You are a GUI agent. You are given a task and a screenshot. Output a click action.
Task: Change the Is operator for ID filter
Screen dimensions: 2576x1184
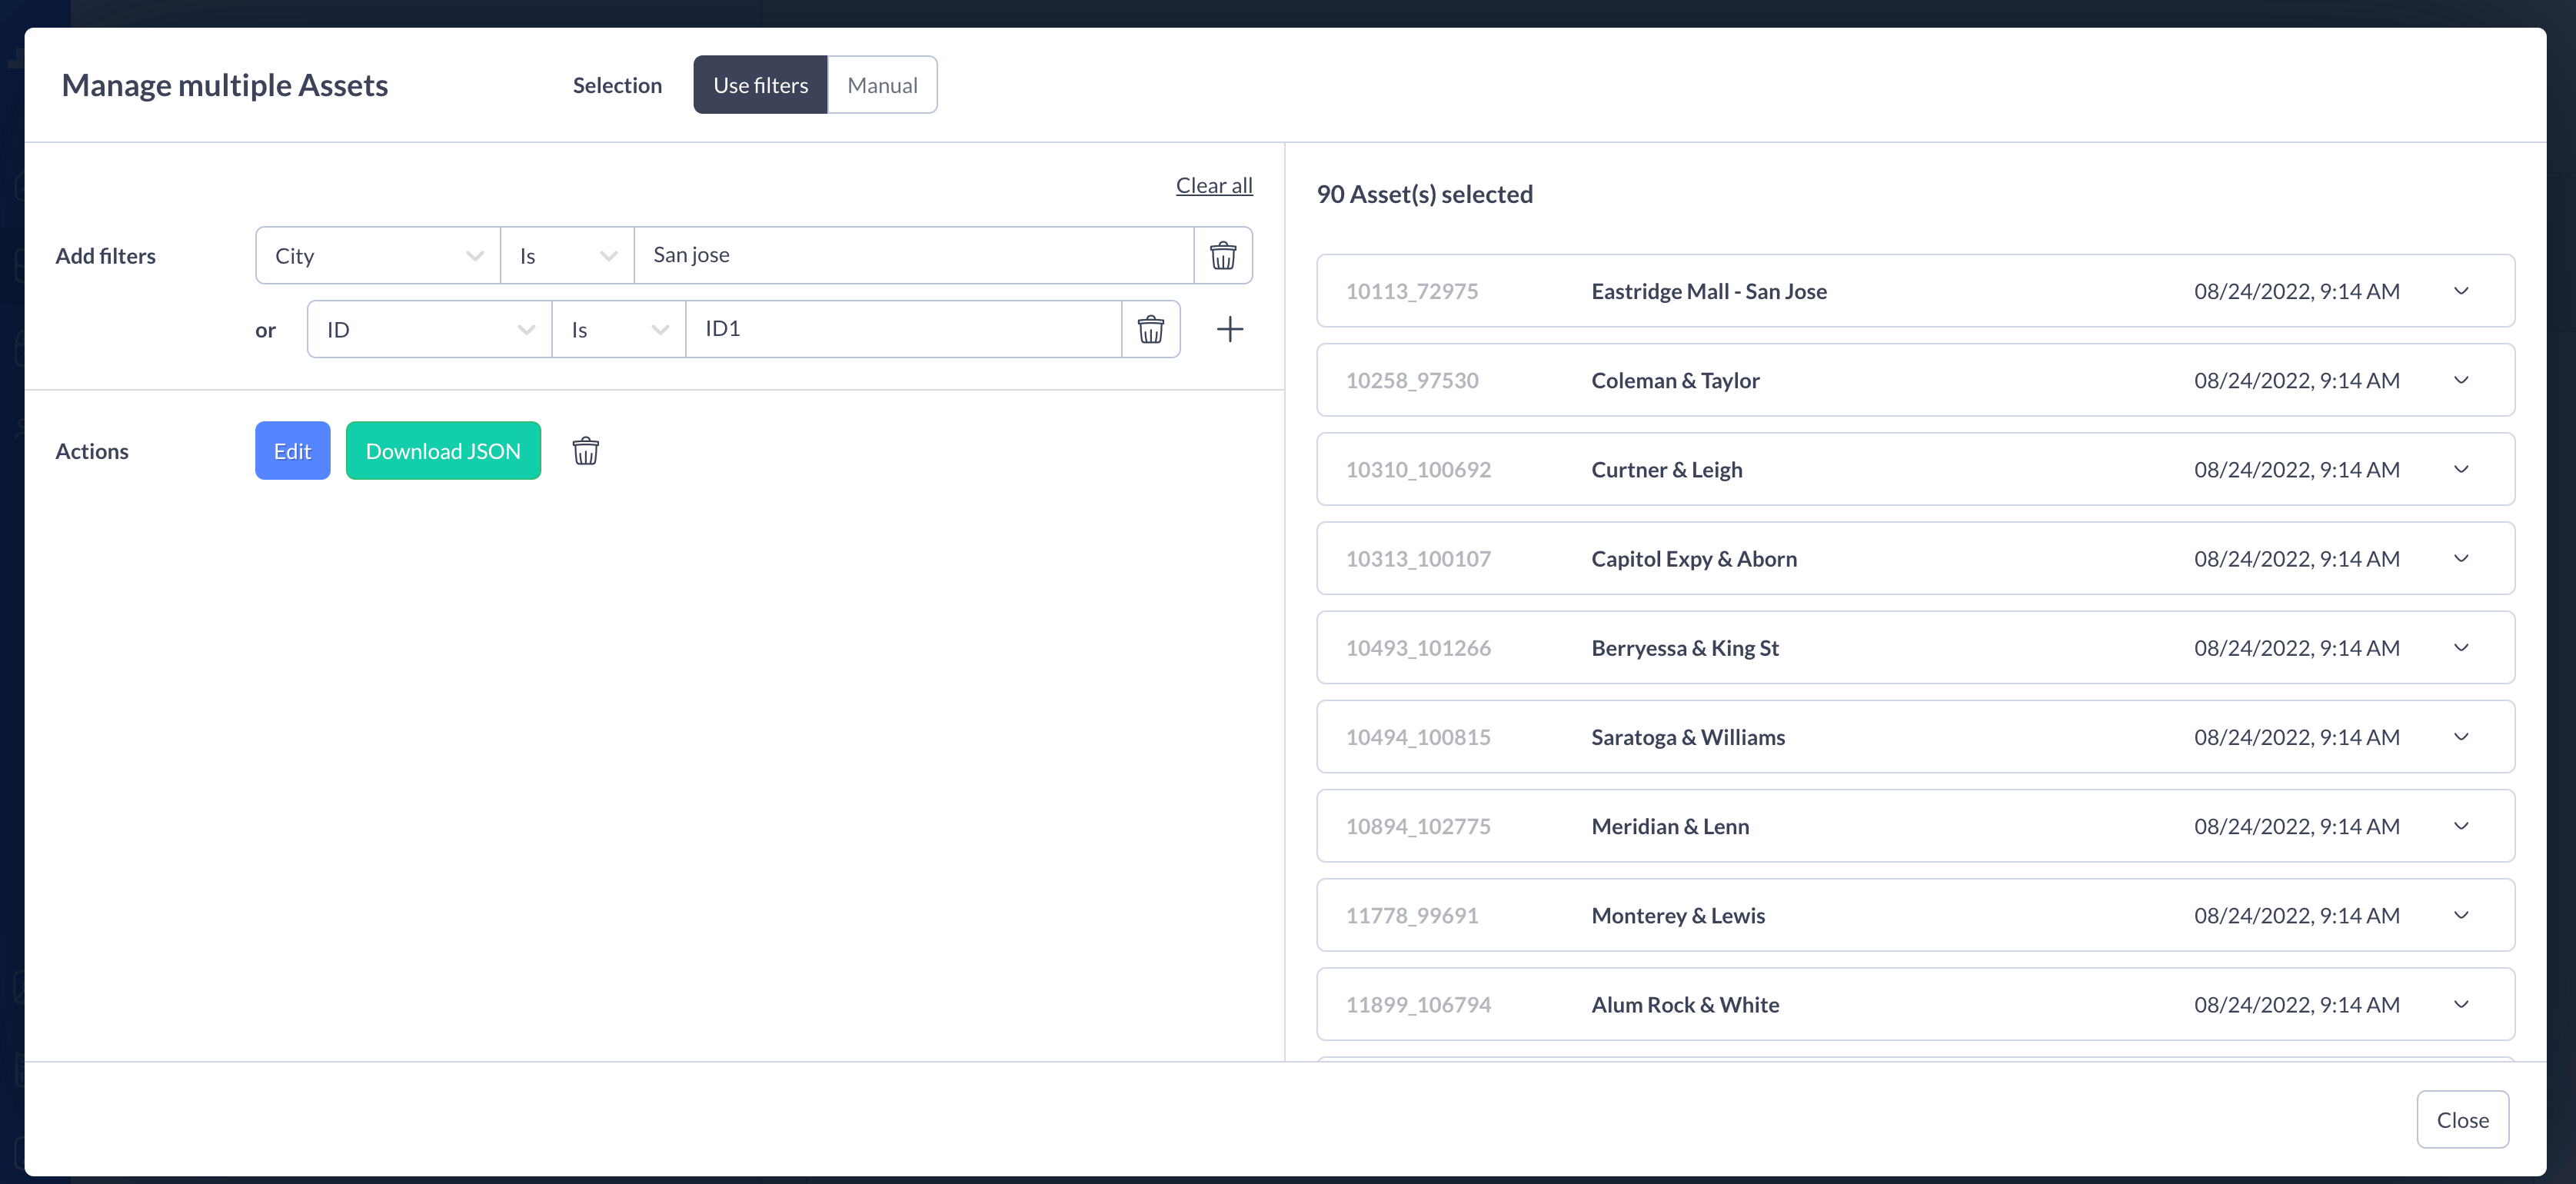(618, 330)
